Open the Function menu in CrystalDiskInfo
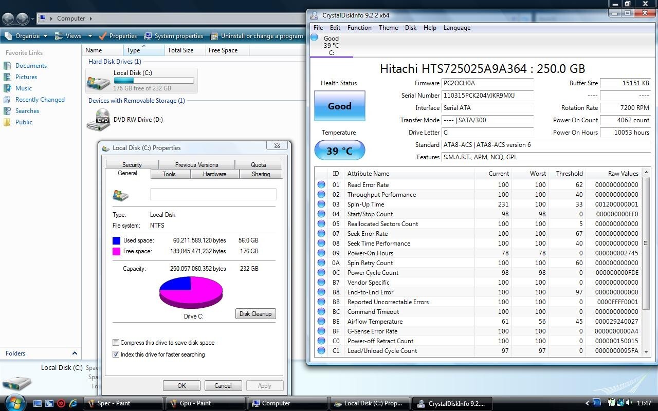The height and width of the screenshot is (411, 658). 359,28
